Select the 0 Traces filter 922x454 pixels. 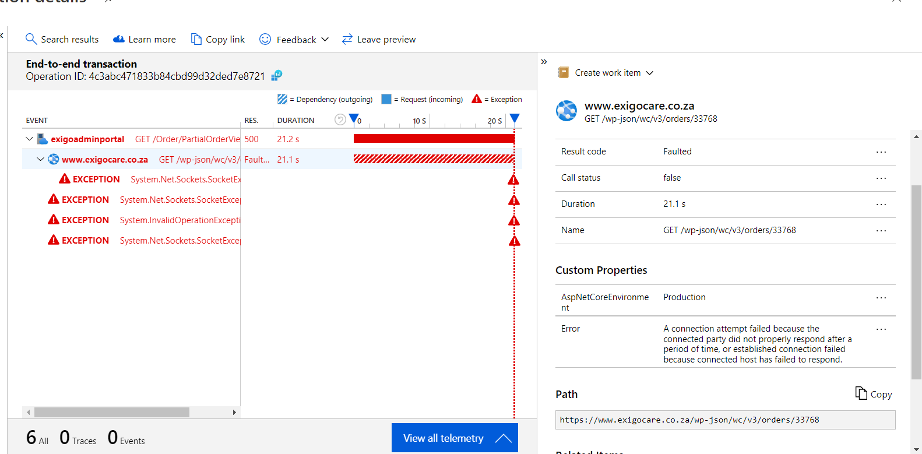click(x=78, y=437)
